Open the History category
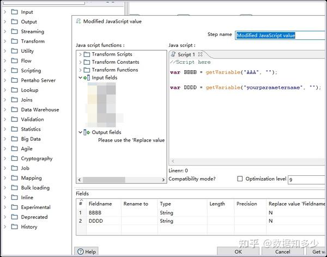This screenshot has height=257, width=327. [x=29, y=227]
